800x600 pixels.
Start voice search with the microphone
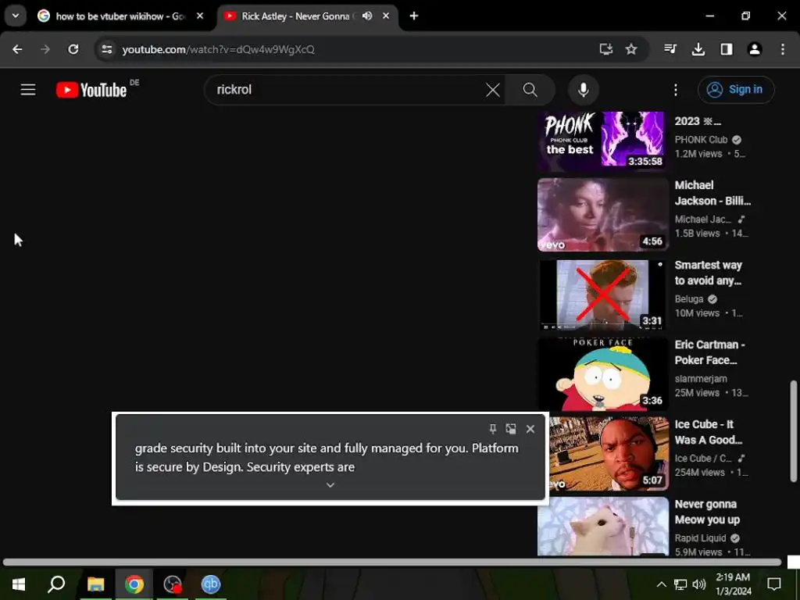coord(583,90)
